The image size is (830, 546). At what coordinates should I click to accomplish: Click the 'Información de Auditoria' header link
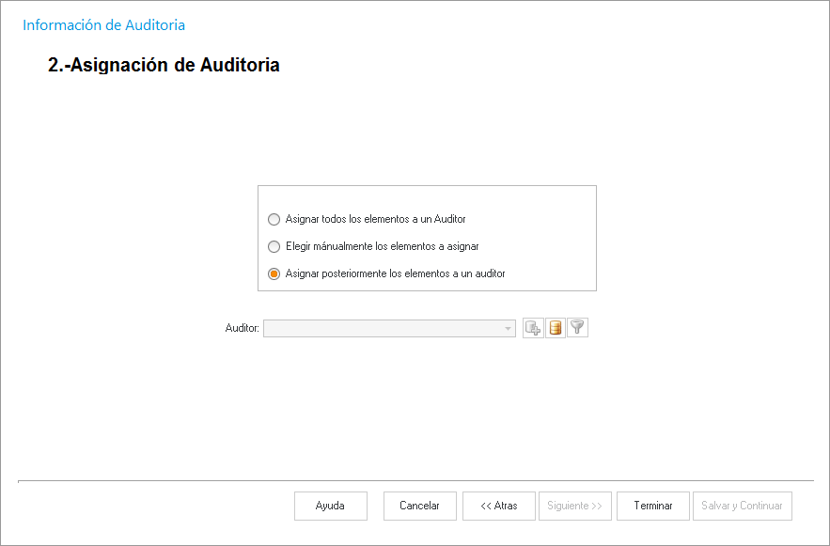pos(103,25)
